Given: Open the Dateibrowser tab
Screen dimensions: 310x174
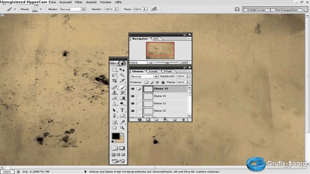Looking at the screenshot, I should [256, 10].
